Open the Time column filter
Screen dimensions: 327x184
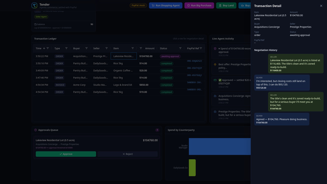pyautogui.click(x=48, y=48)
